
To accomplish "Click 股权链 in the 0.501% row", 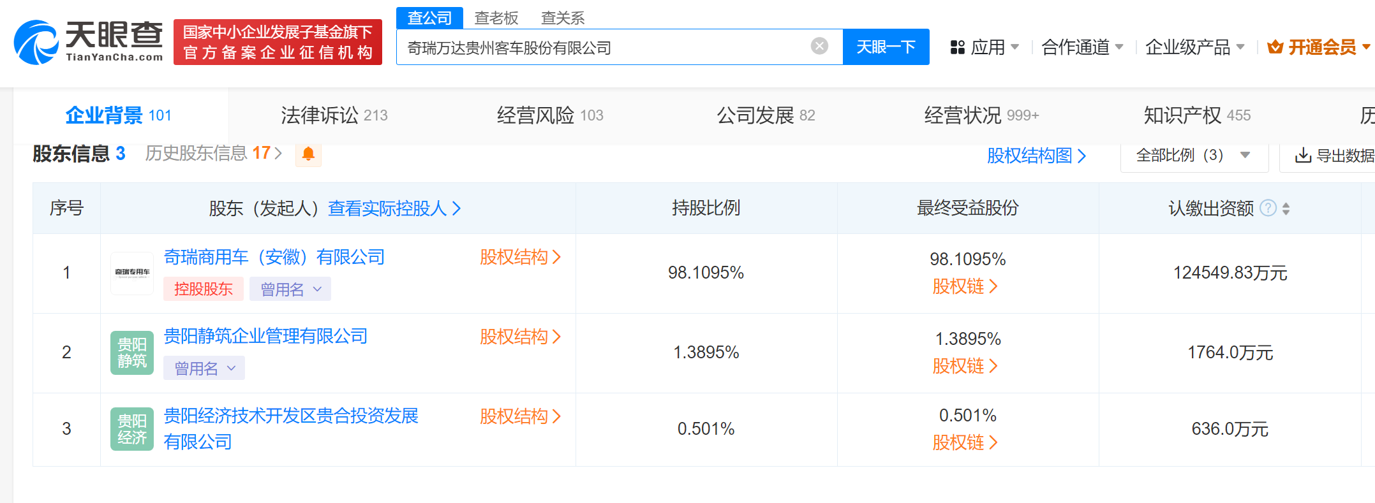I will click(965, 442).
